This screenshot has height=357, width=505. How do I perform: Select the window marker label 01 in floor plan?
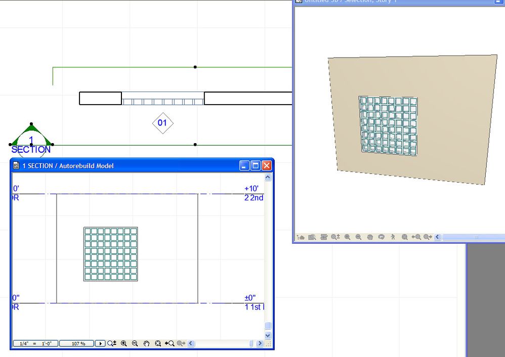(x=162, y=123)
